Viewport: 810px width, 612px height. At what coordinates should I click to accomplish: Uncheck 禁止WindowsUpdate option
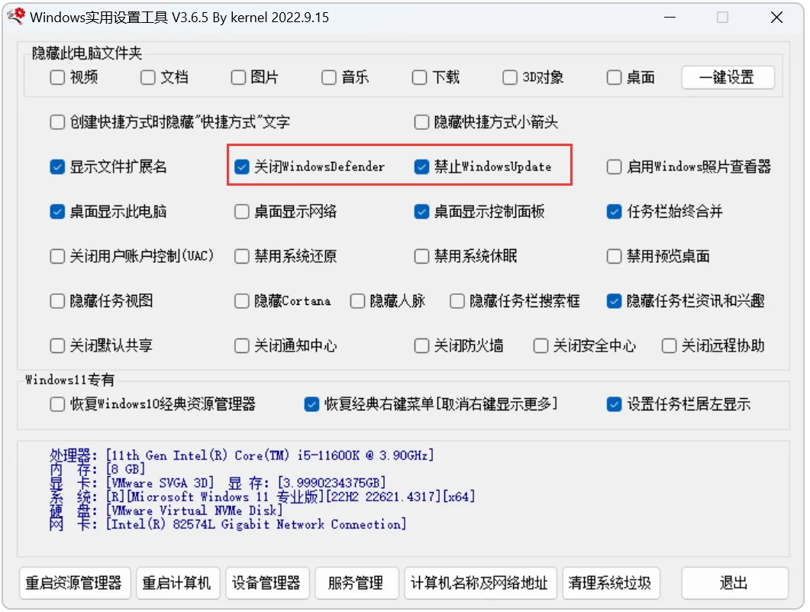click(421, 167)
